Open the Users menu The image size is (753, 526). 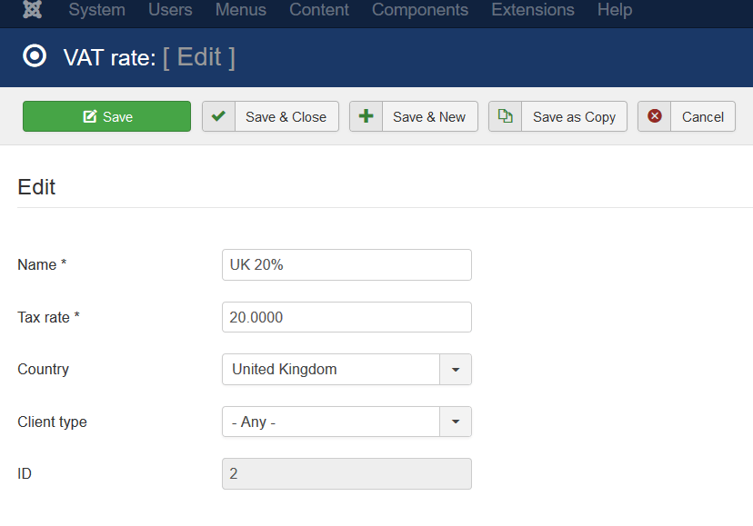(170, 10)
